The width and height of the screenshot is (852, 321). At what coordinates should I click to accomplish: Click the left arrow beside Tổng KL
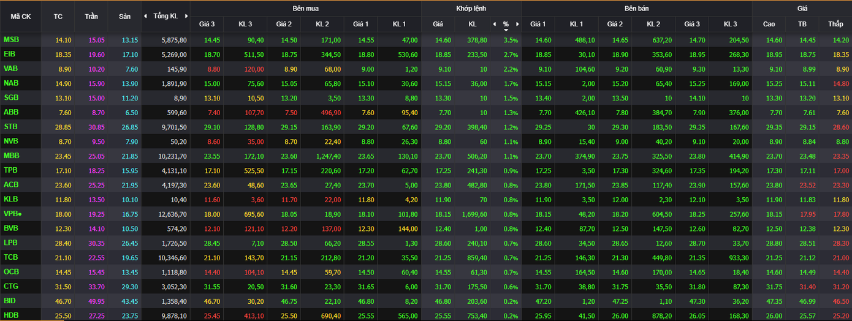145,17
